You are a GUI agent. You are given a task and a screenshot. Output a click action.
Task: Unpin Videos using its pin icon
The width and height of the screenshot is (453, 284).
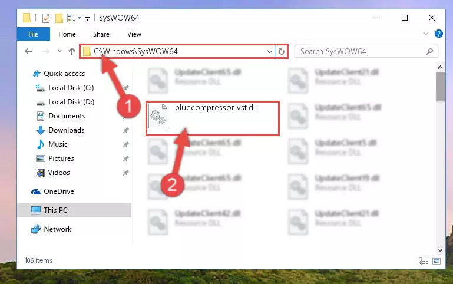125,173
